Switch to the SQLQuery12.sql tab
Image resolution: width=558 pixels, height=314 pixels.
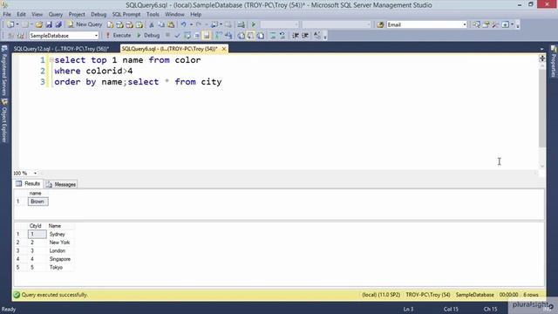pyautogui.click(x=61, y=49)
